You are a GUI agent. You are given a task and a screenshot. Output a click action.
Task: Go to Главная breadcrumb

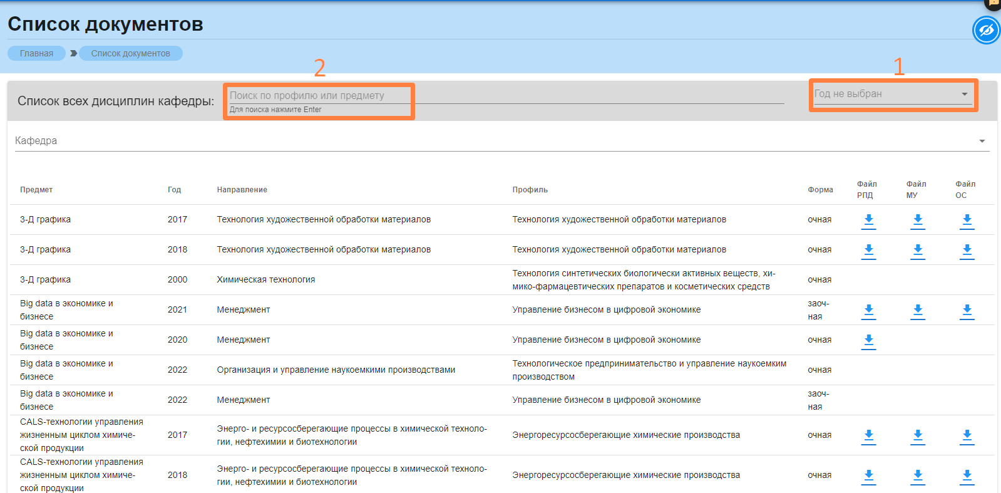coord(36,53)
